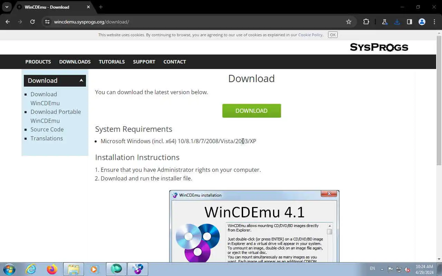Click the green DOWNLOAD button

click(x=252, y=111)
